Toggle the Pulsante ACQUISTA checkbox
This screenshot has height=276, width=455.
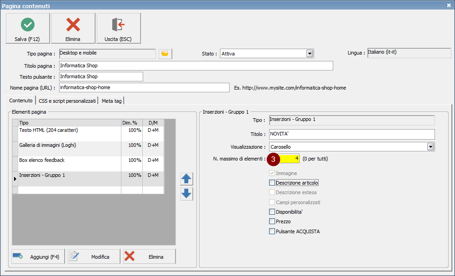(272, 231)
